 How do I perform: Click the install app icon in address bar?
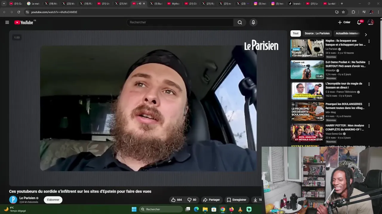tap(337, 12)
